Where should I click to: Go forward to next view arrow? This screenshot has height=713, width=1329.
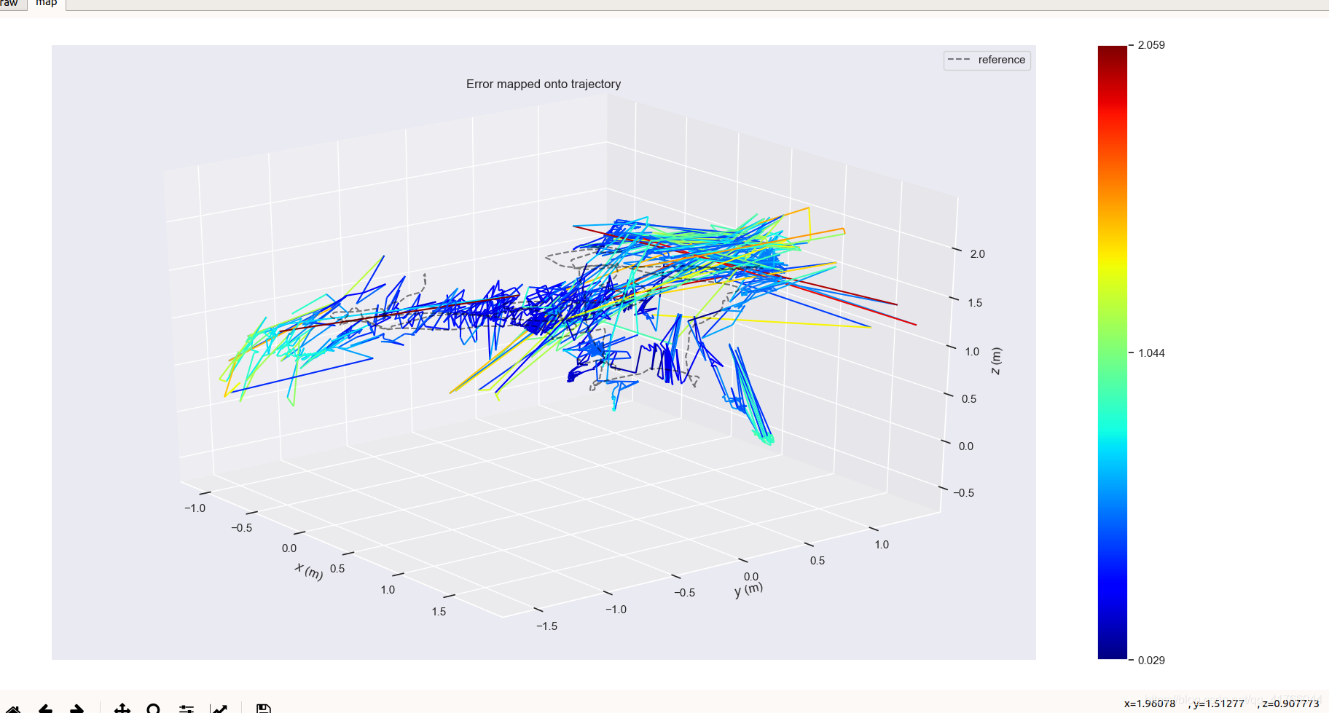click(x=77, y=709)
